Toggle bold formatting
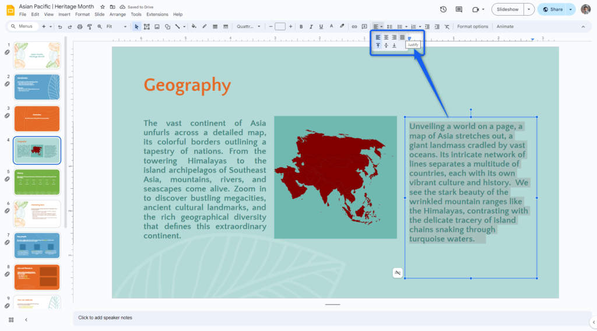597x331 pixels. 301,27
